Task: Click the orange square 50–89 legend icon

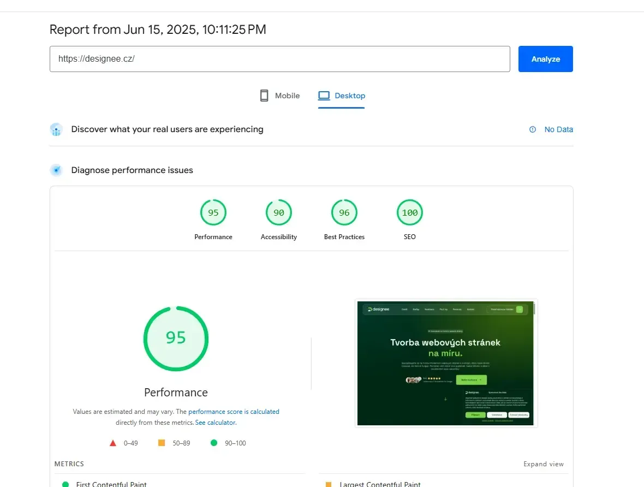Action: [162, 443]
